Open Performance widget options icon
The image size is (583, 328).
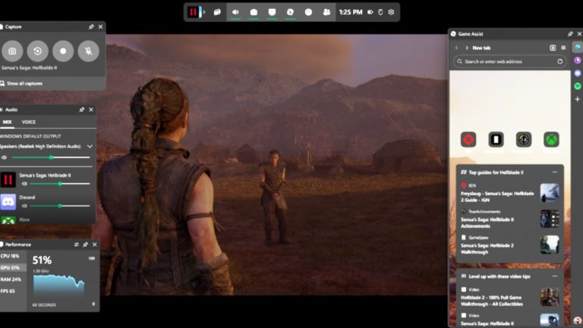[76, 244]
